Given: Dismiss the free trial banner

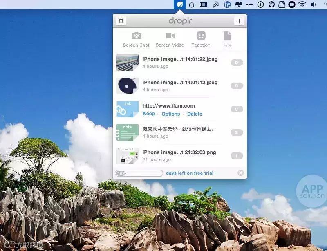Looking at the screenshot, I should (241, 173).
